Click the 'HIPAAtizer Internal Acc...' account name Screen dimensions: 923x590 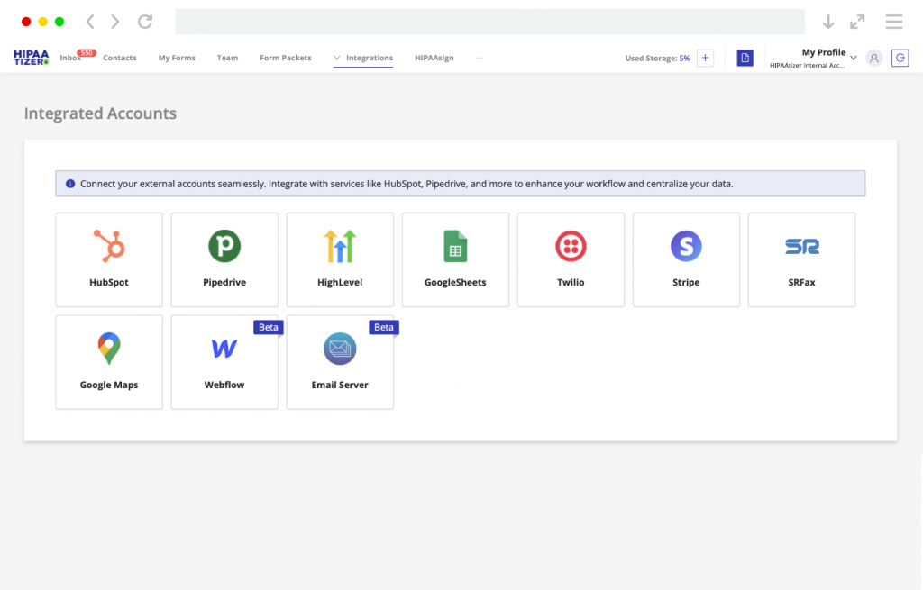tap(807, 65)
